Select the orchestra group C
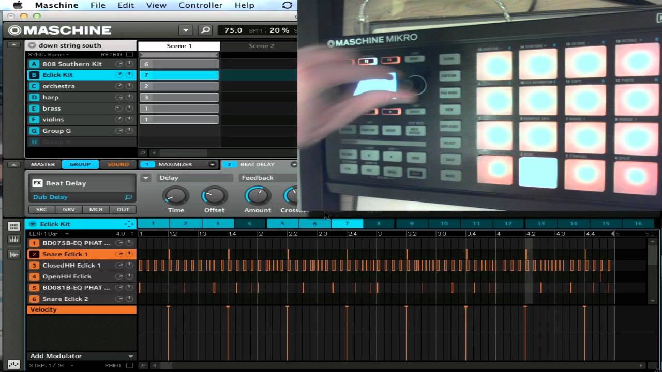This screenshot has width=662, height=372. click(82, 86)
